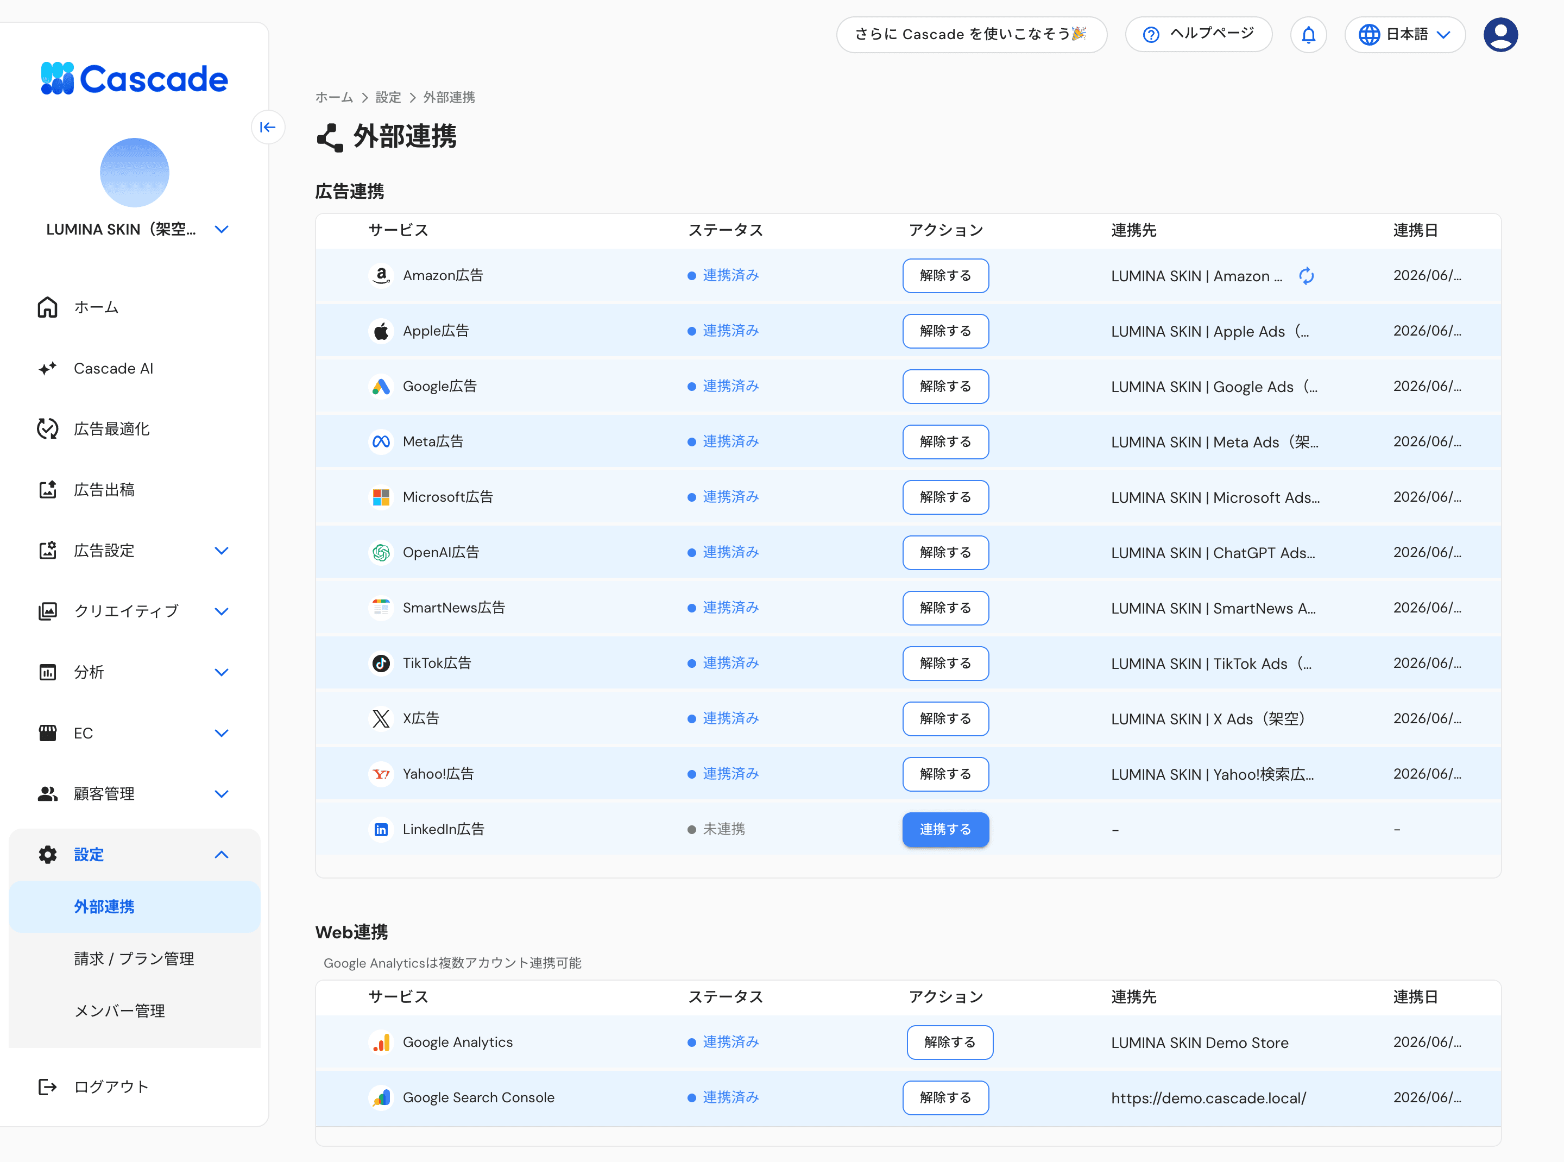Click 解除する for Yahoo!広告
1564x1162 pixels.
click(x=945, y=774)
